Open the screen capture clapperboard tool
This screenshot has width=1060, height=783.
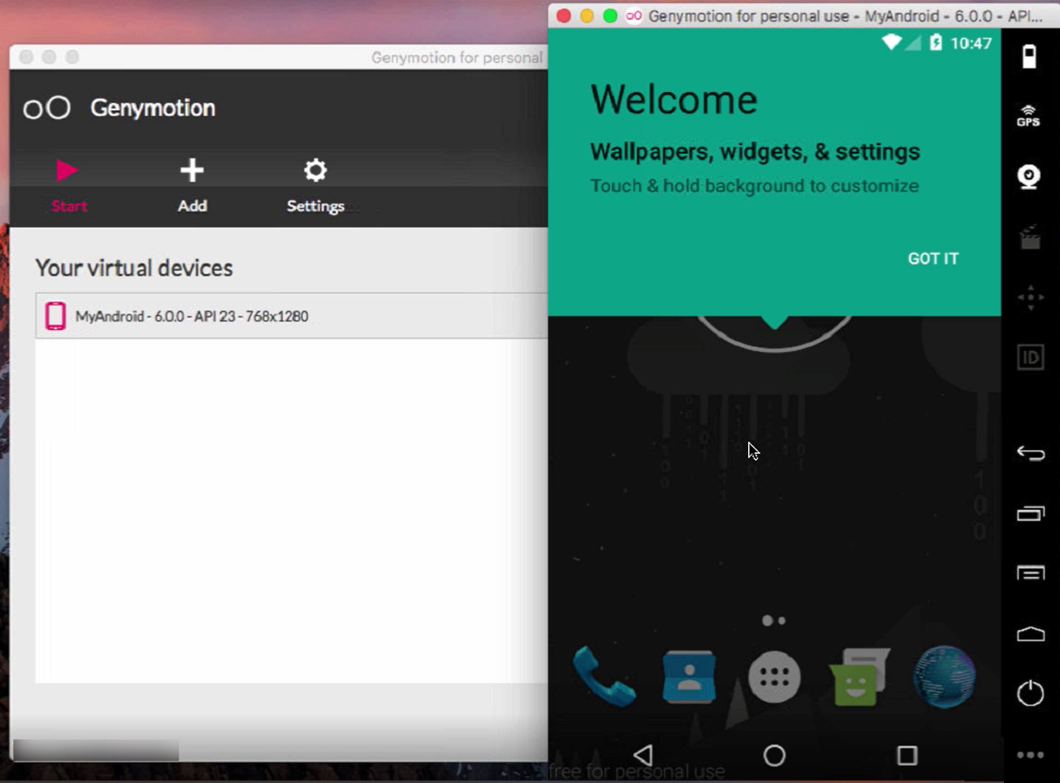[x=1030, y=238]
